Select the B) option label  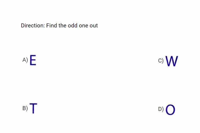[x=25, y=108]
